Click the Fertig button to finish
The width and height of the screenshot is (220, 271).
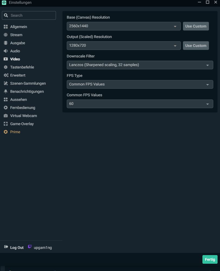[x=210, y=259]
